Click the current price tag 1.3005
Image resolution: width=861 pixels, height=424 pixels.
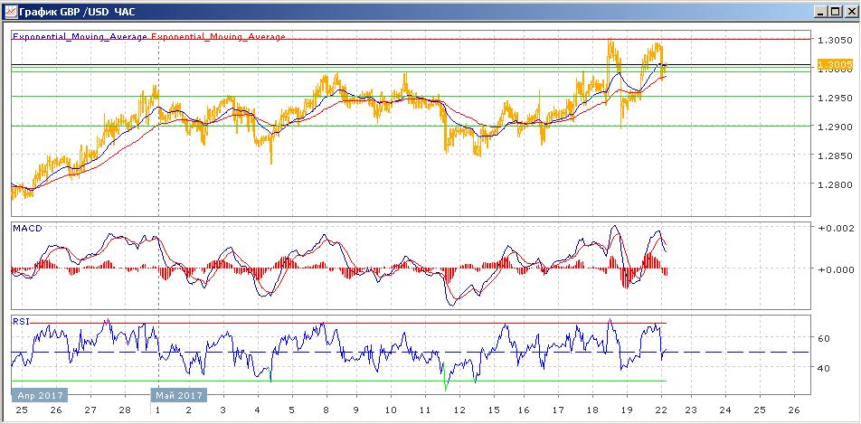click(x=835, y=65)
